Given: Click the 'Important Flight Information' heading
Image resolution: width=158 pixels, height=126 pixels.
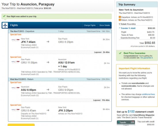Looking at the screenshot, I should (x=134, y=68).
